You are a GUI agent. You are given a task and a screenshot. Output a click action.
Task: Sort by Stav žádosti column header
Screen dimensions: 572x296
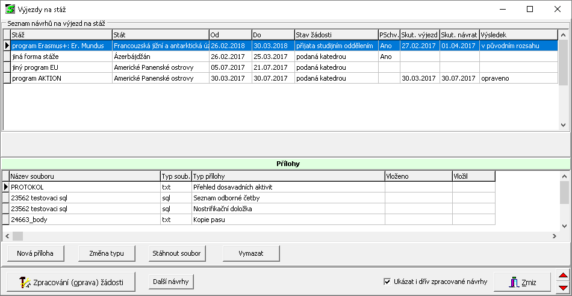(335, 35)
